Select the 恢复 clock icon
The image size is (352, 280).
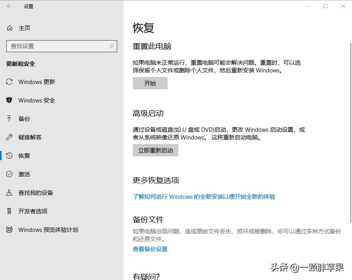click(10, 156)
